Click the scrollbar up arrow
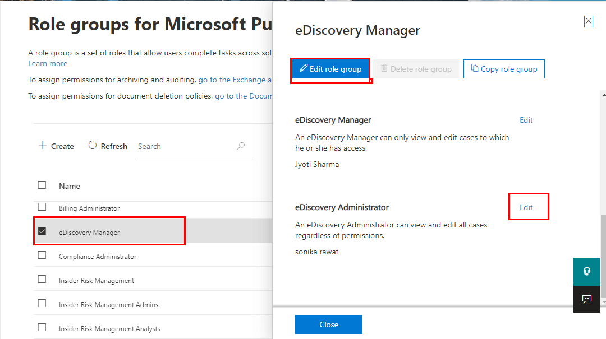 tap(604, 95)
